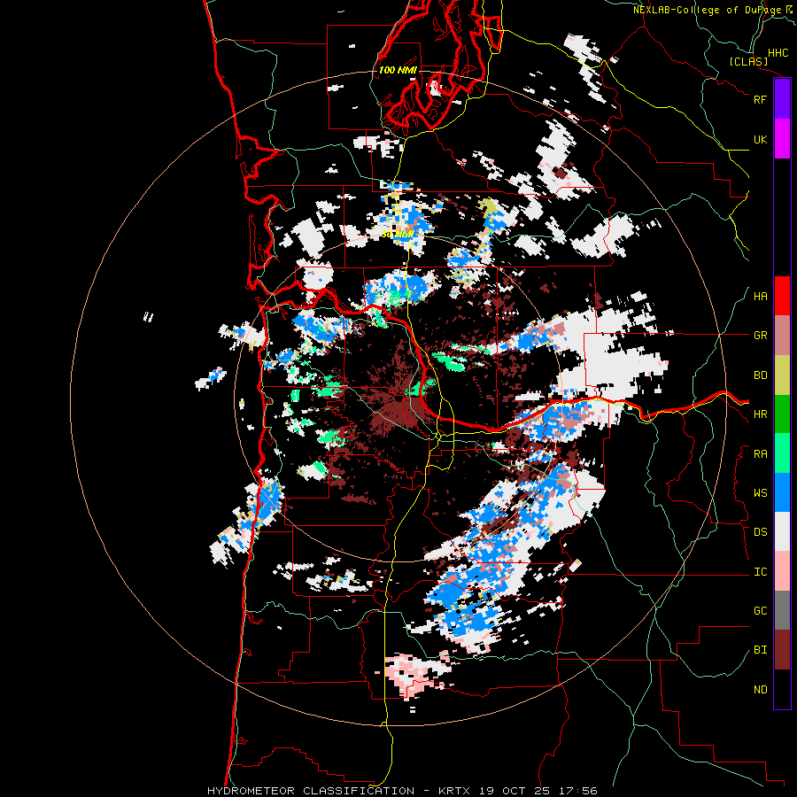Click the [CLAS] units label

(748, 62)
